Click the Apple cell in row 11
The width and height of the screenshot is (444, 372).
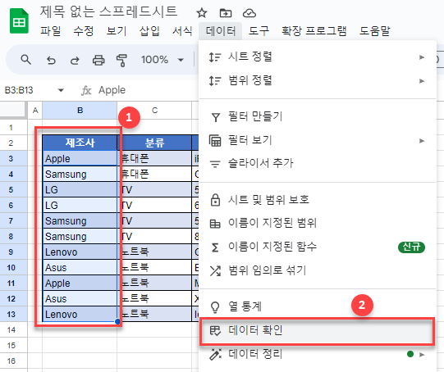coord(80,283)
